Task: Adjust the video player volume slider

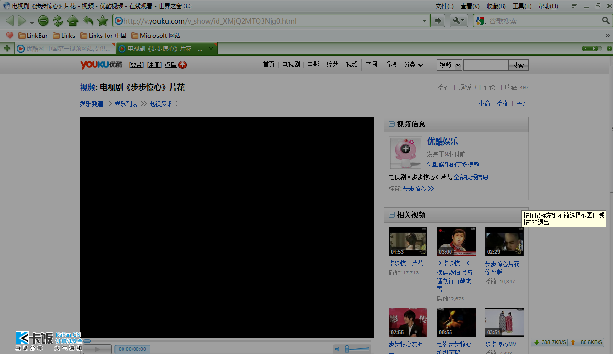Action: (357, 349)
